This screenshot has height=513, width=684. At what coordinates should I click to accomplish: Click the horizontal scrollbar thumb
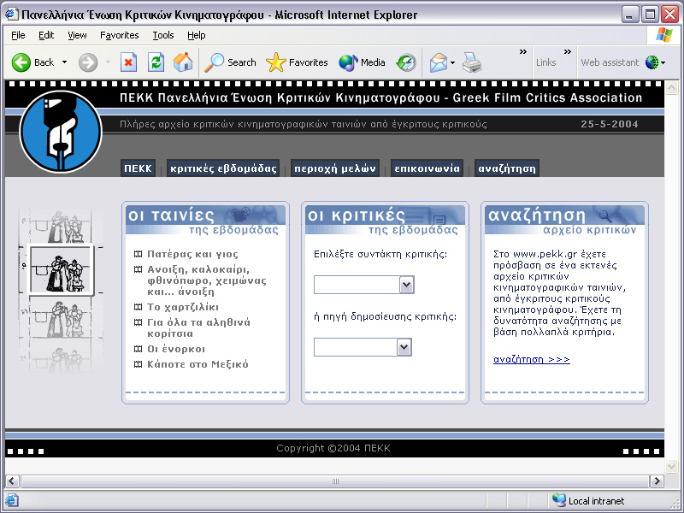(335, 481)
